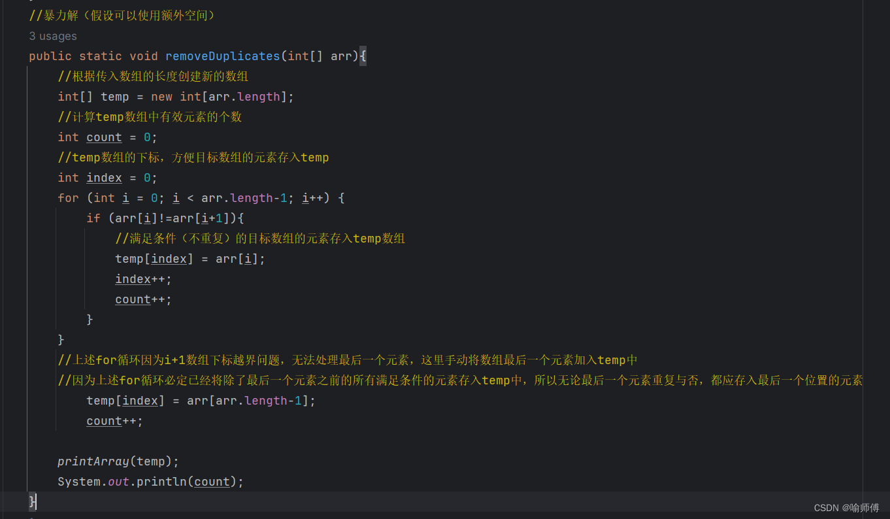Click the 'println' method call

click(x=161, y=482)
